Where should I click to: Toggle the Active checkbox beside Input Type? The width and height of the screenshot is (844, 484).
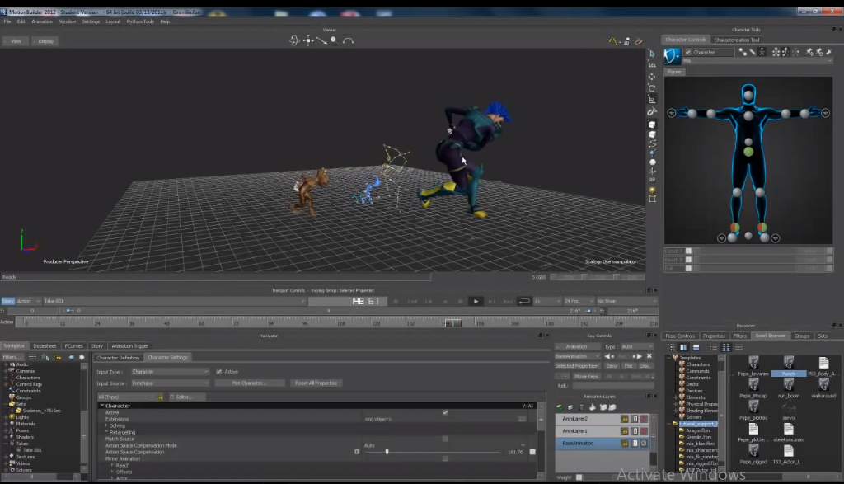(219, 372)
